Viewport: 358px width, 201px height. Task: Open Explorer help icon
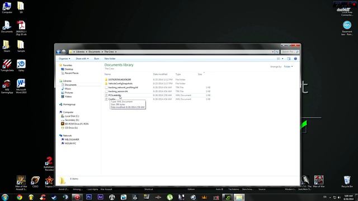(x=295, y=59)
